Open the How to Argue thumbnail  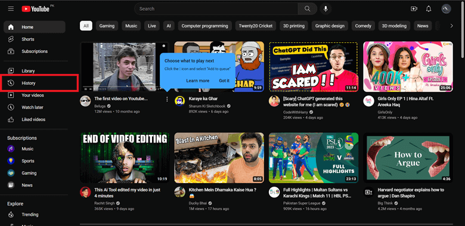point(408,158)
